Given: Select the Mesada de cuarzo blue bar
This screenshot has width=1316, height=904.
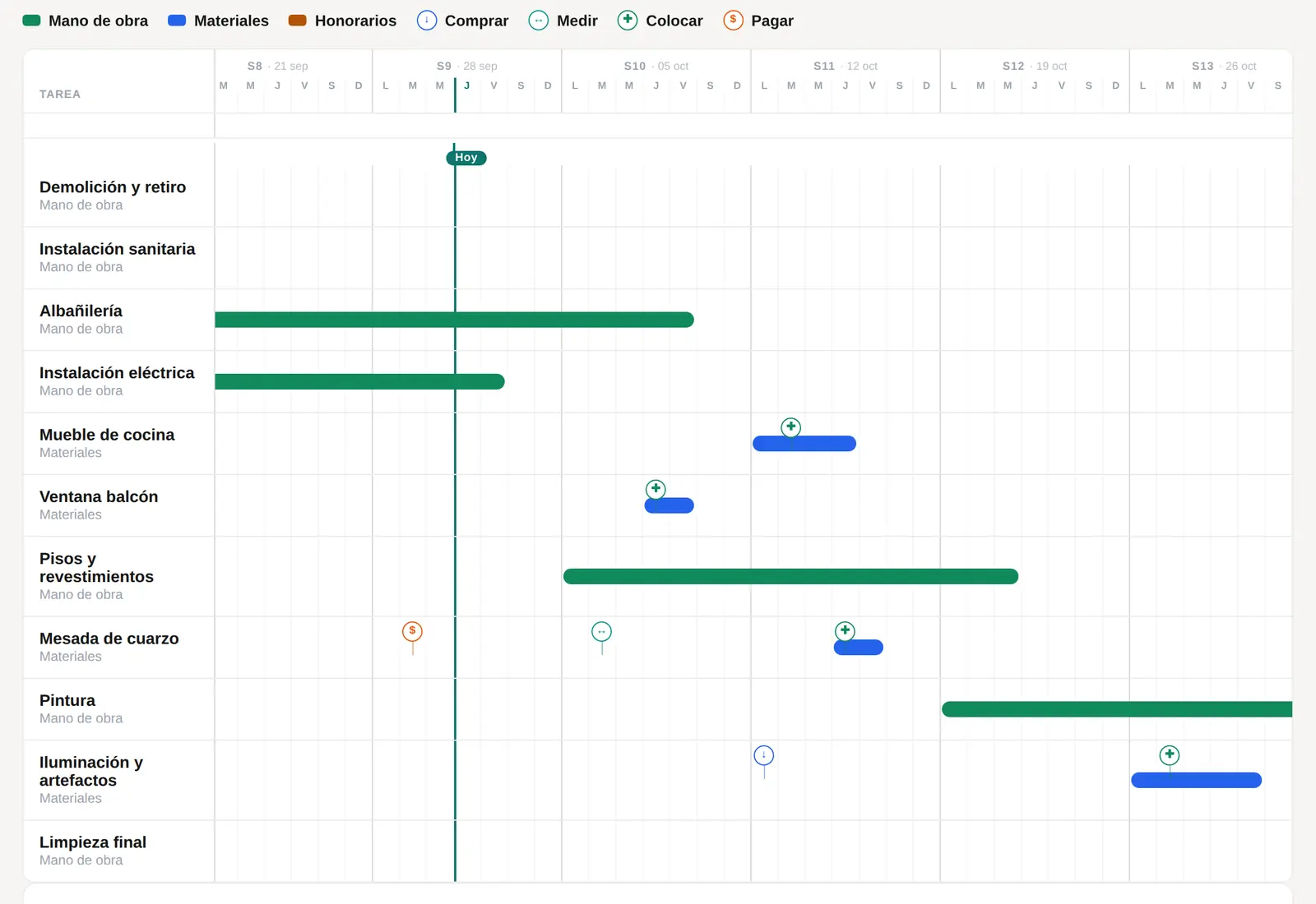Looking at the screenshot, I should click(x=859, y=648).
